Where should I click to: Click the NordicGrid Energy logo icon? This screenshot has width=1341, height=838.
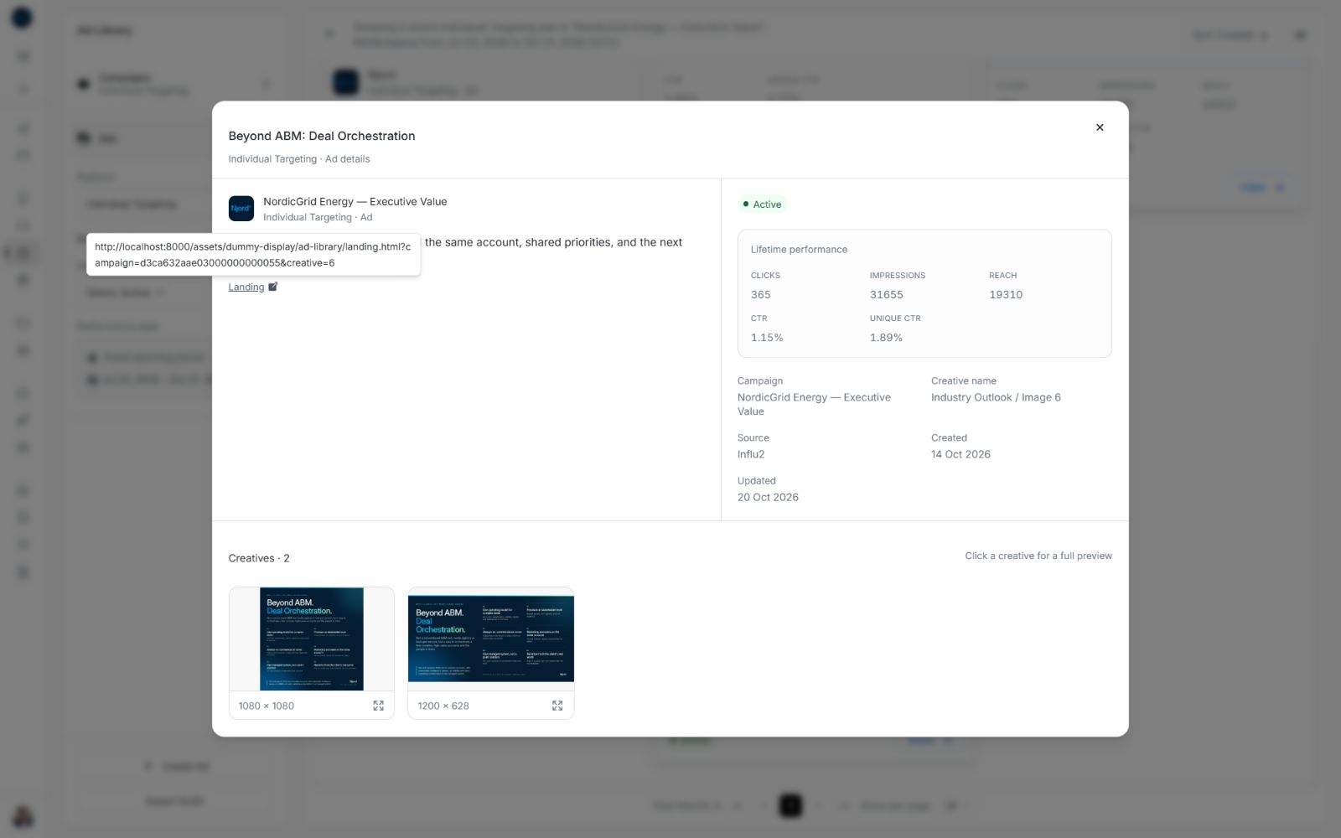pyautogui.click(x=241, y=209)
